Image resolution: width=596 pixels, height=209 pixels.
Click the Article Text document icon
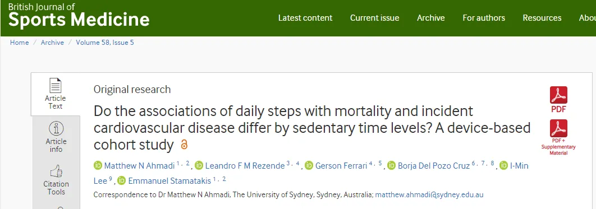point(56,86)
